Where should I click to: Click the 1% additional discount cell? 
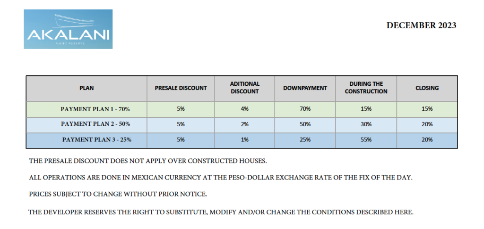click(x=245, y=139)
